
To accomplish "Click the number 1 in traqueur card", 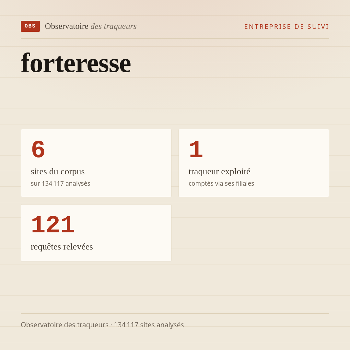I will pos(196,149).
